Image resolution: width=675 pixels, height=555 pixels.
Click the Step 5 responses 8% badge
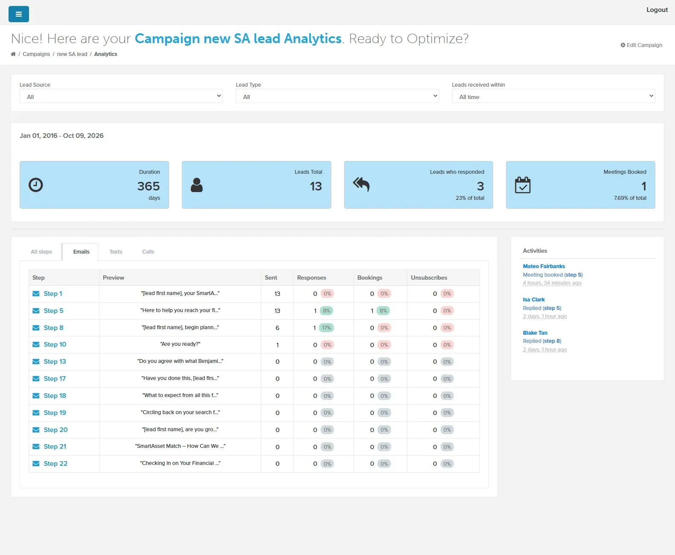[327, 311]
